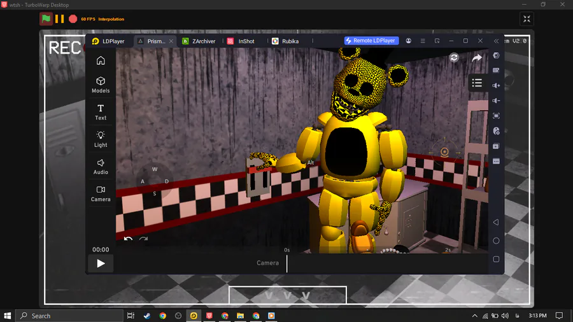Open the Windows Start menu
Viewport: 573px width, 322px height.
pos(7,316)
